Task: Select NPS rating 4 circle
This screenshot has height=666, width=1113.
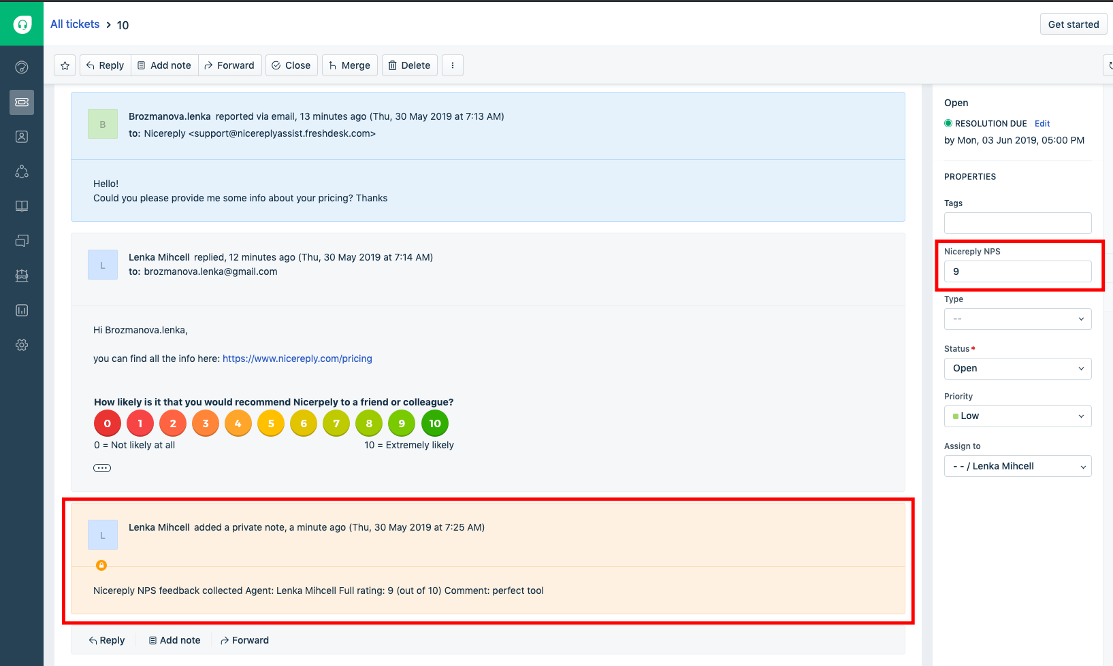Action: (x=238, y=423)
